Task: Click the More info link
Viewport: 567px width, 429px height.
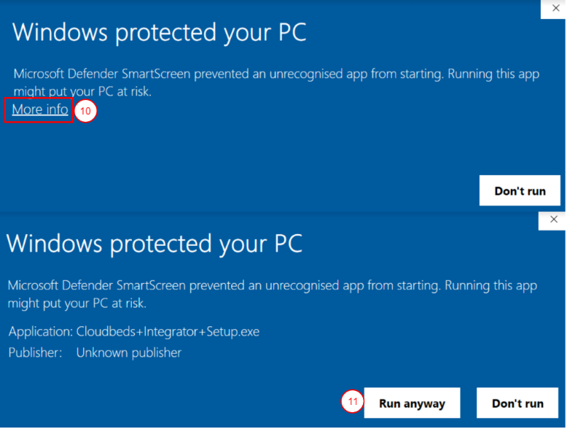Action: (x=40, y=109)
